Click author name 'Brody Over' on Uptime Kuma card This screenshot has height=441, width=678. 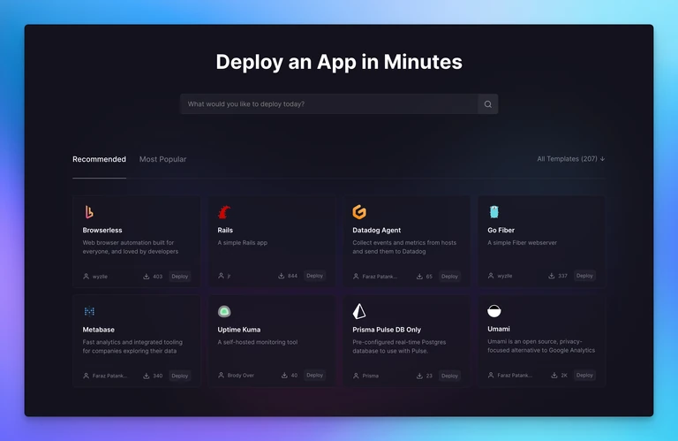click(x=241, y=376)
